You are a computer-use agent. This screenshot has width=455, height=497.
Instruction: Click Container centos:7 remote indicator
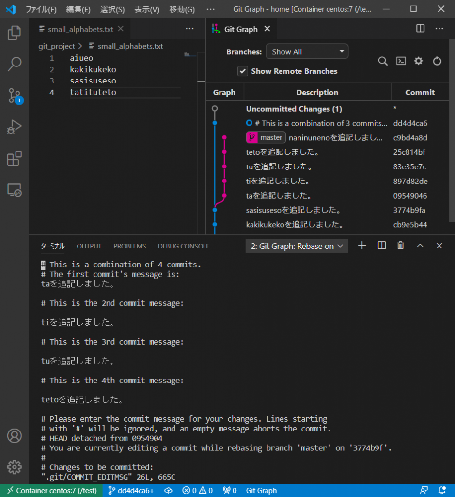(51, 491)
